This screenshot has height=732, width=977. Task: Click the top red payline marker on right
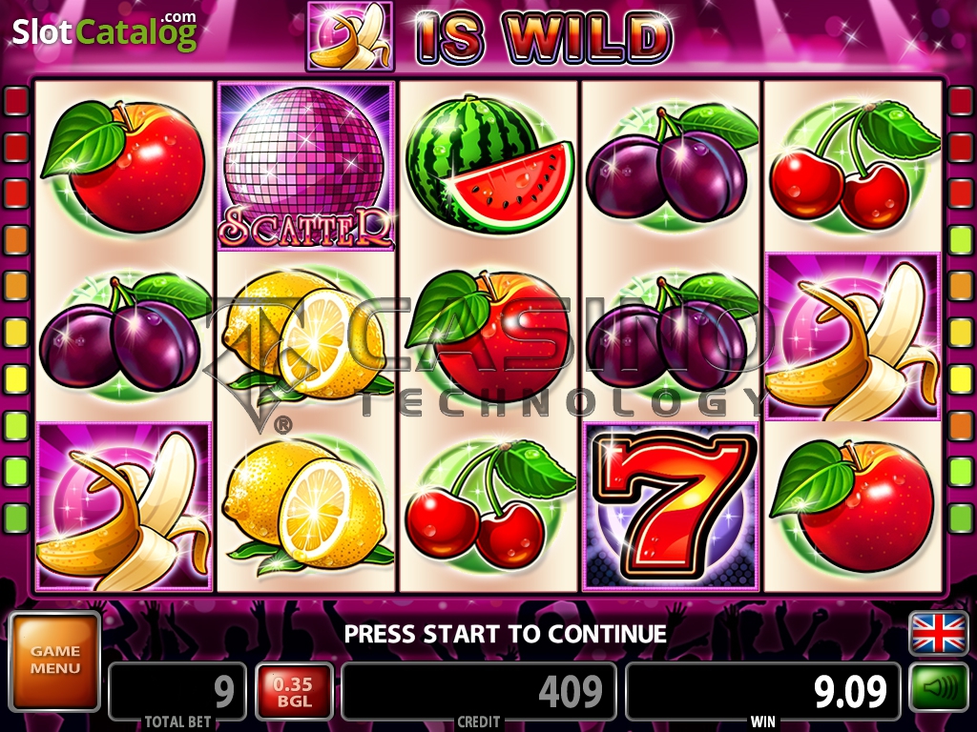click(x=960, y=101)
